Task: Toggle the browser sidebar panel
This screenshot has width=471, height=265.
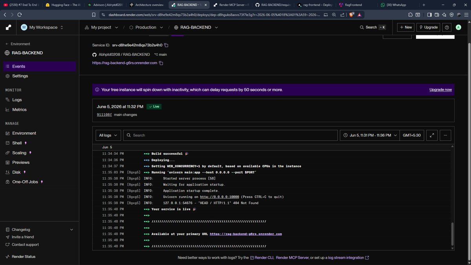Action: pos(429,15)
